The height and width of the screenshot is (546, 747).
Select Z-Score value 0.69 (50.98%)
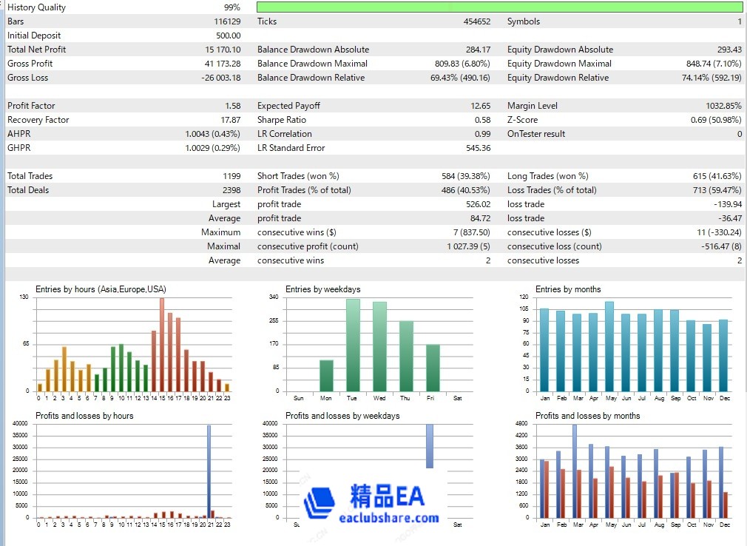(x=716, y=120)
